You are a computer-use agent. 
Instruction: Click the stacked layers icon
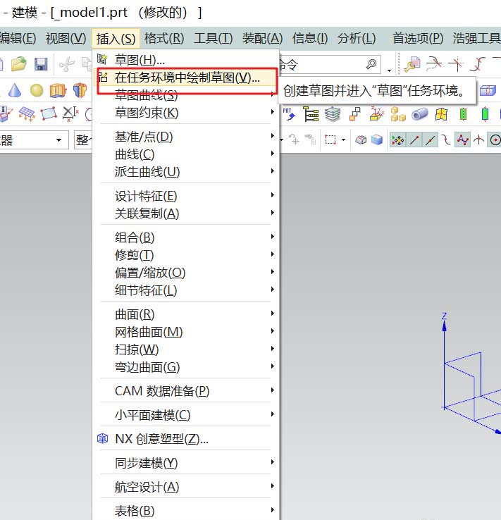coord(332,114)
